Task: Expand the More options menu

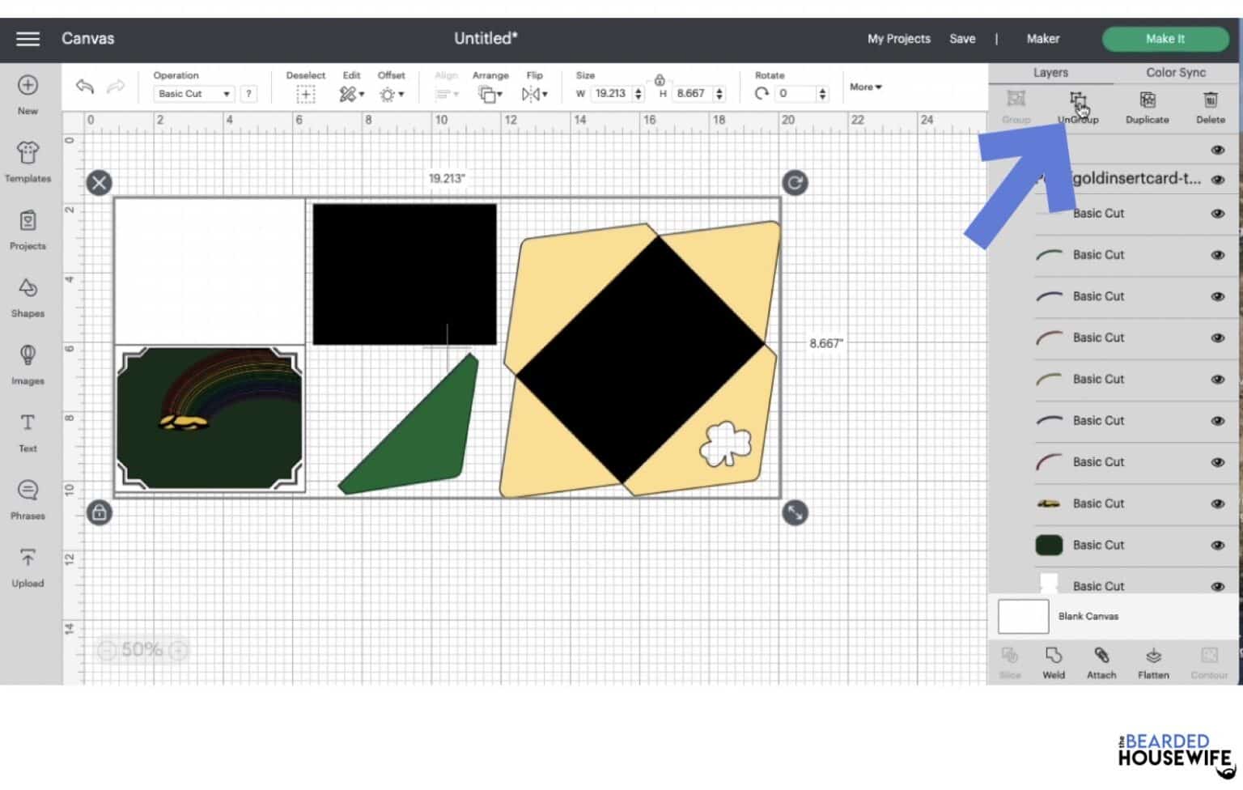Action: [x=865, y=87]
